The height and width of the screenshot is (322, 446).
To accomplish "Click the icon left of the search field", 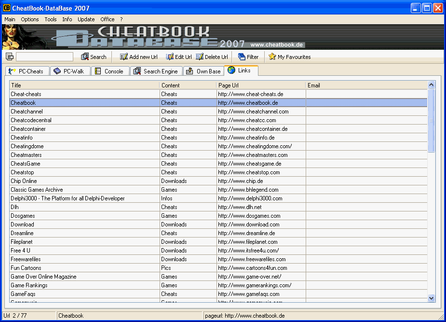I will [10, 57].
